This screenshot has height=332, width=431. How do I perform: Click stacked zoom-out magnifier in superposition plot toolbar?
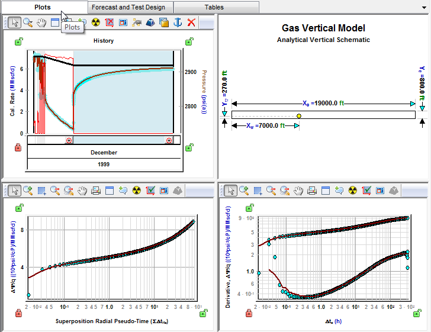click(x=69, y=190)
